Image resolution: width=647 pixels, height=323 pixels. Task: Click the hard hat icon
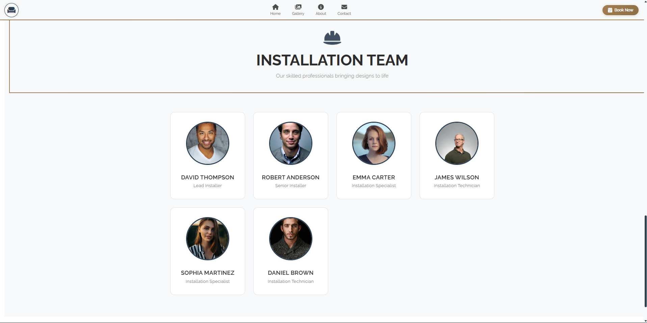tap(332, 38)
